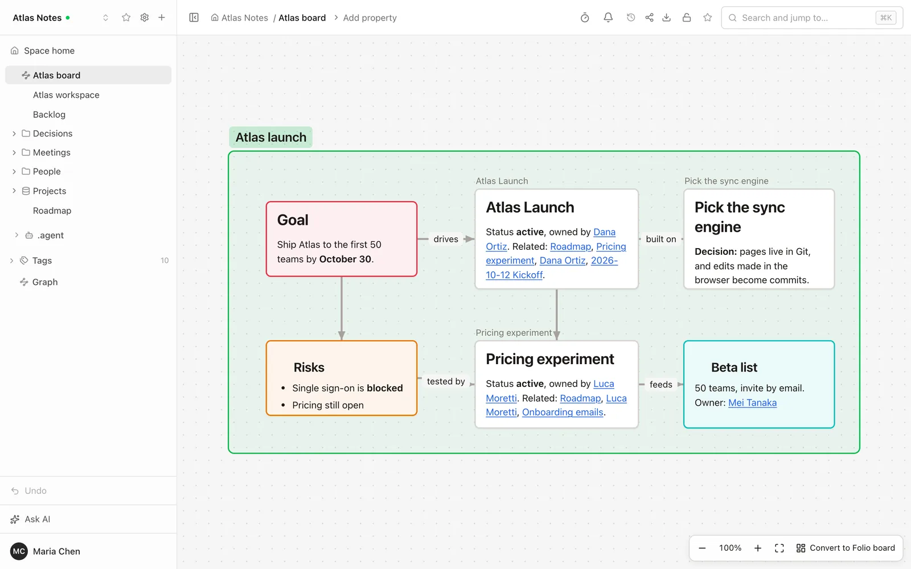Toggle the sidebar panel icon

pyautogui.click(x=194, y=18)
